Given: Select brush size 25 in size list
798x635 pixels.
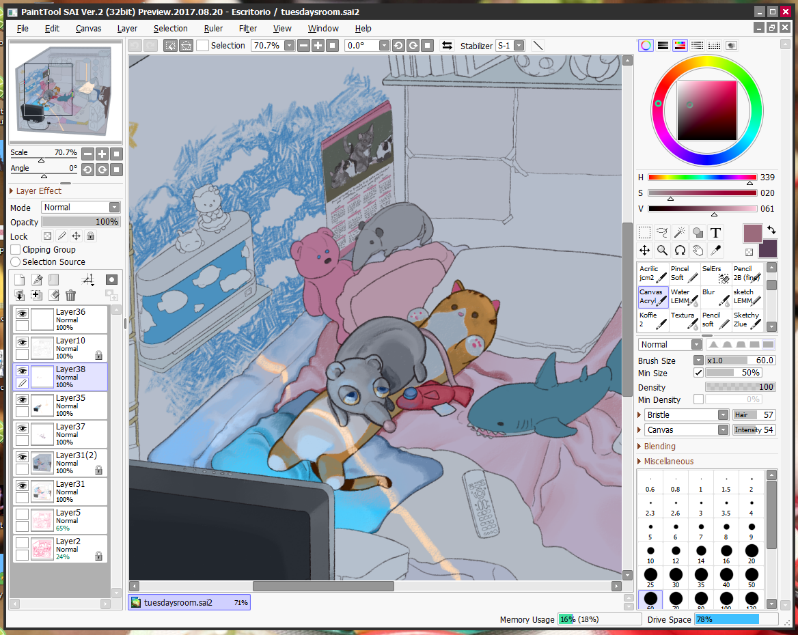Looking at the screenshot, I should (x=650, y=578).
